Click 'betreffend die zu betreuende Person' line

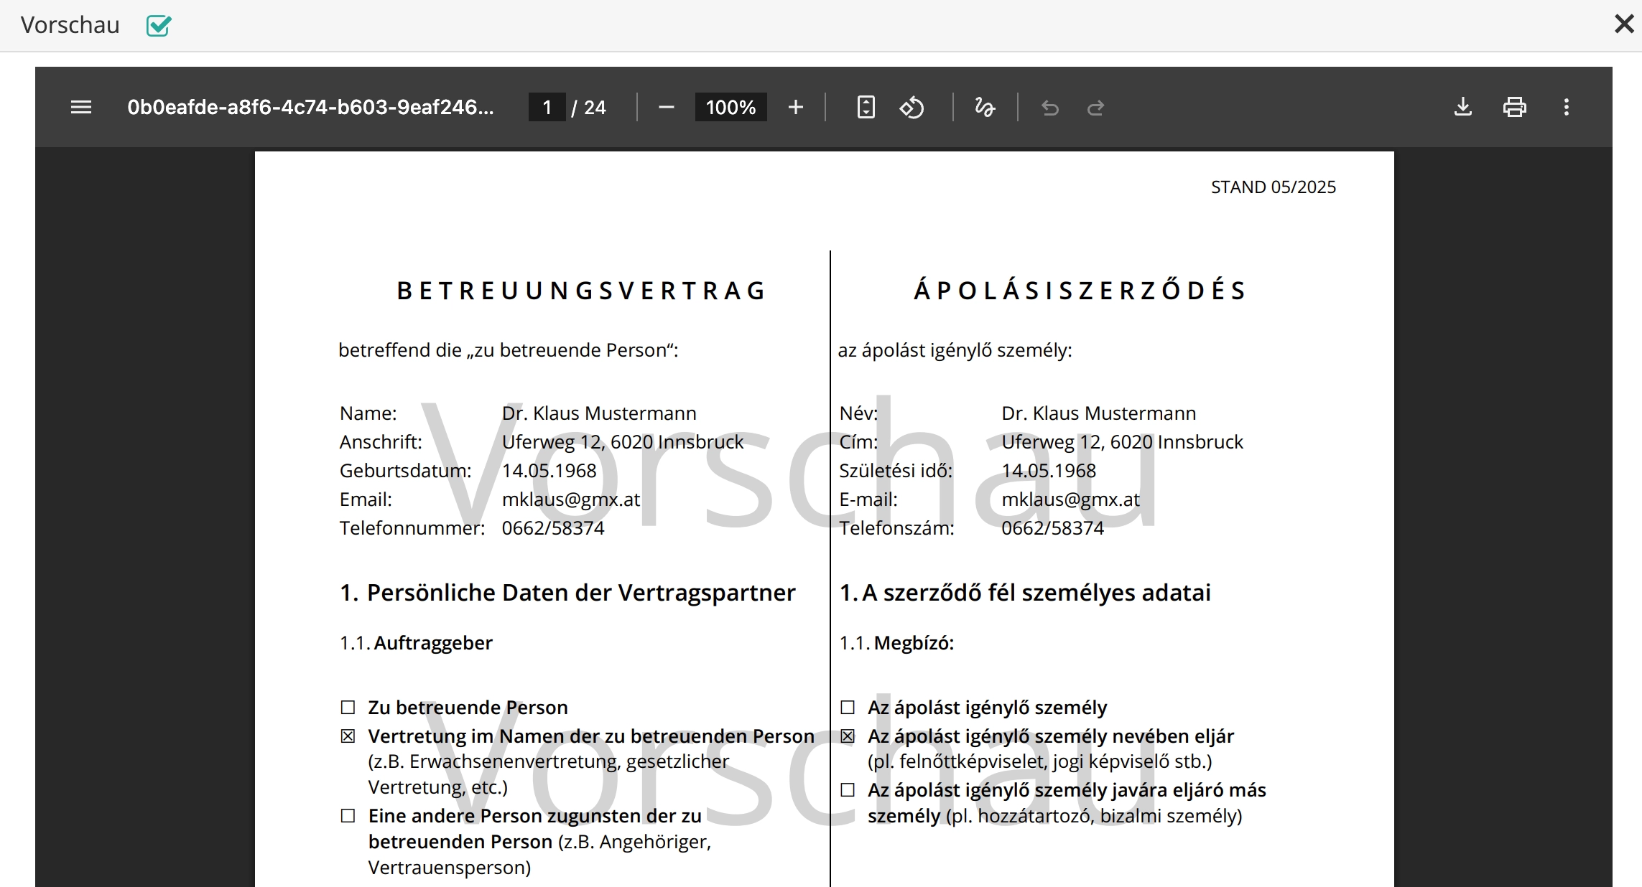(x=509, y=350)
